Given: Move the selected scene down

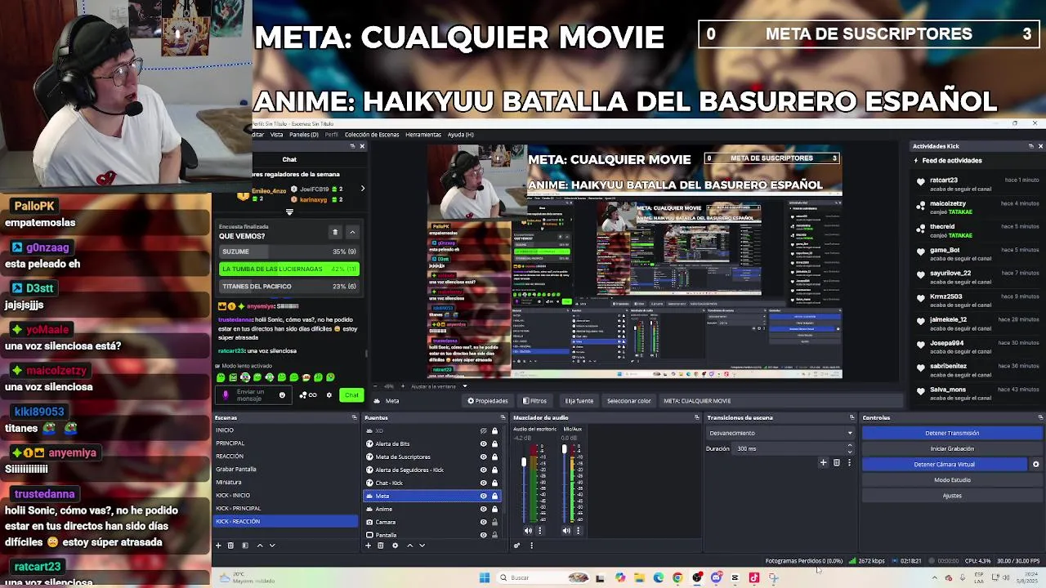Looking at the screenshot, I should pos(272,545).
